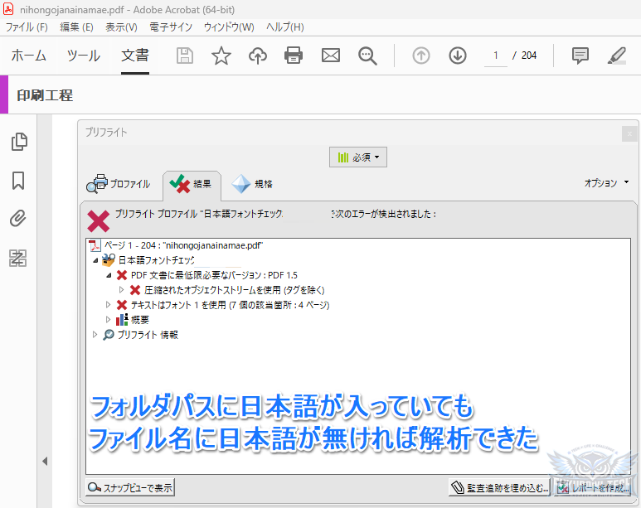Collapse the left navigation pane arrow
The image size is (641, 508).
click(x=45, y=462)
